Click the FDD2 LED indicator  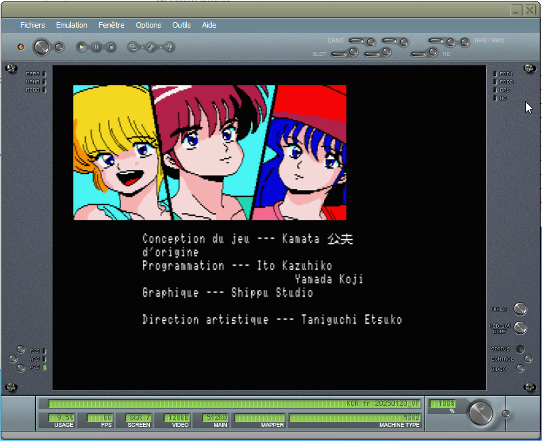coord(495,82)
